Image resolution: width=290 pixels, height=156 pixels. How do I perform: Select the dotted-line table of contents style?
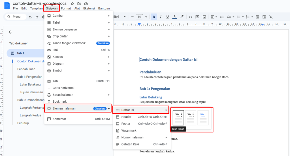(x=191, y=118)
